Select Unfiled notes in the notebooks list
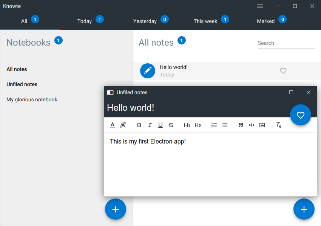The image size is (321, 226). click(22, 84)
